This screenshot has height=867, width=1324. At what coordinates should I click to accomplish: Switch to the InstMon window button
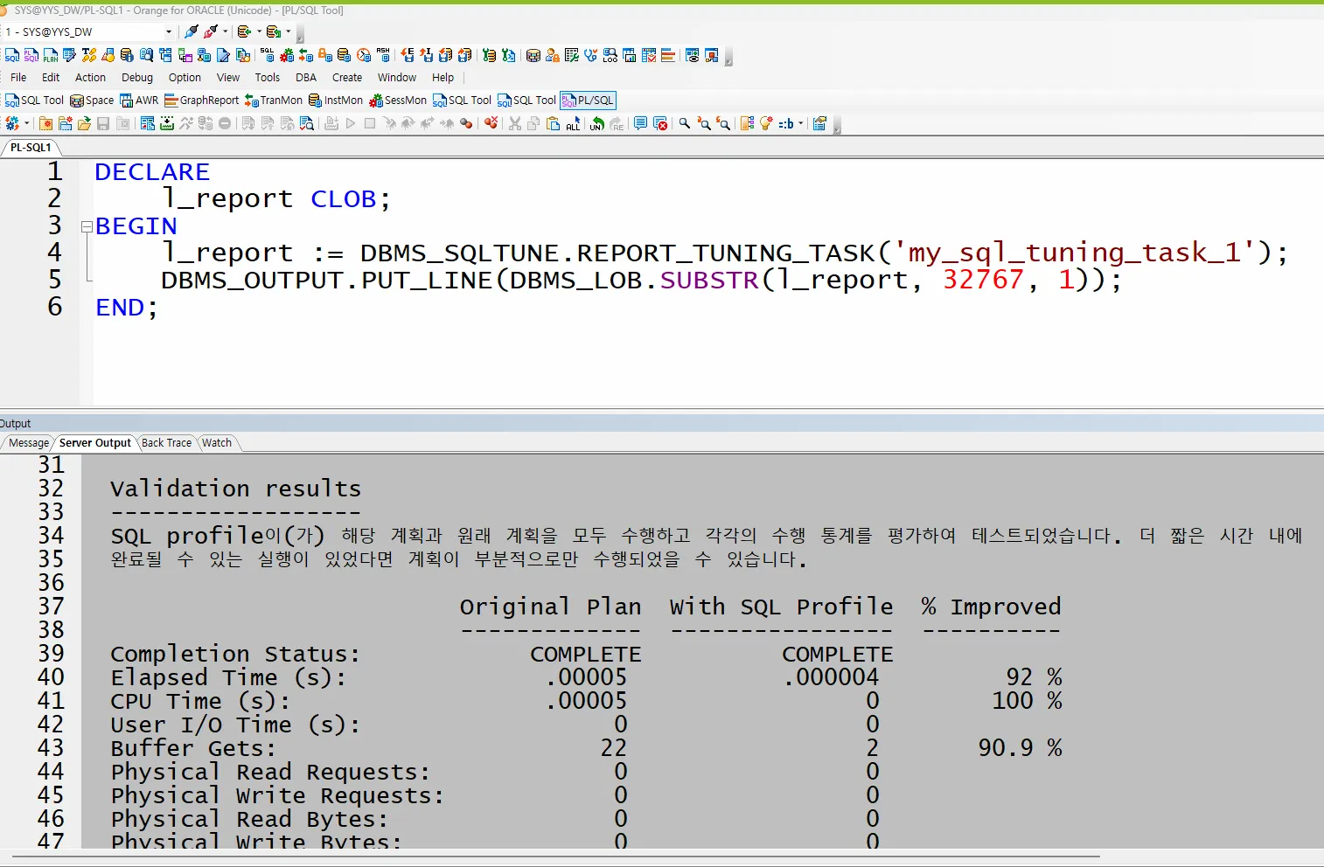pyautogui.click(x=336, y=101)
